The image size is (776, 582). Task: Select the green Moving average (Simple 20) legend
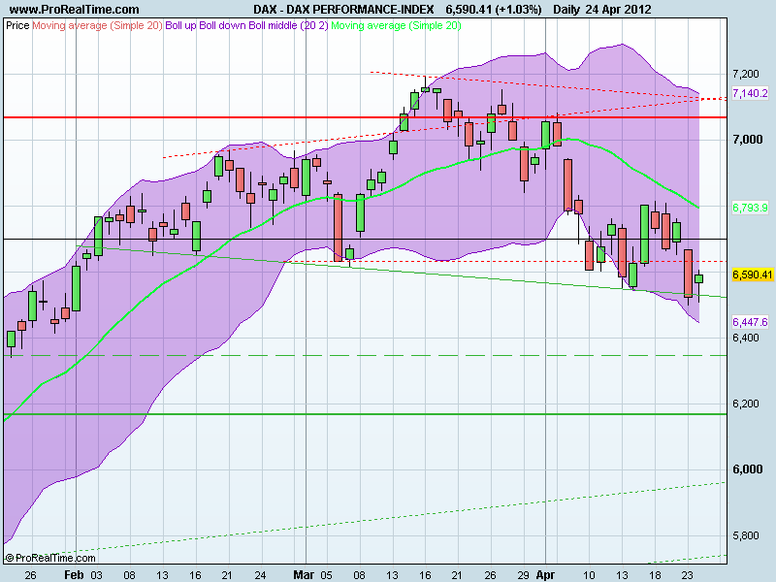coord(396,25)
